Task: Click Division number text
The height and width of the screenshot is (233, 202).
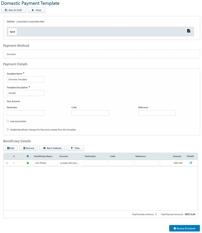Action: click(x=30, y=22)
